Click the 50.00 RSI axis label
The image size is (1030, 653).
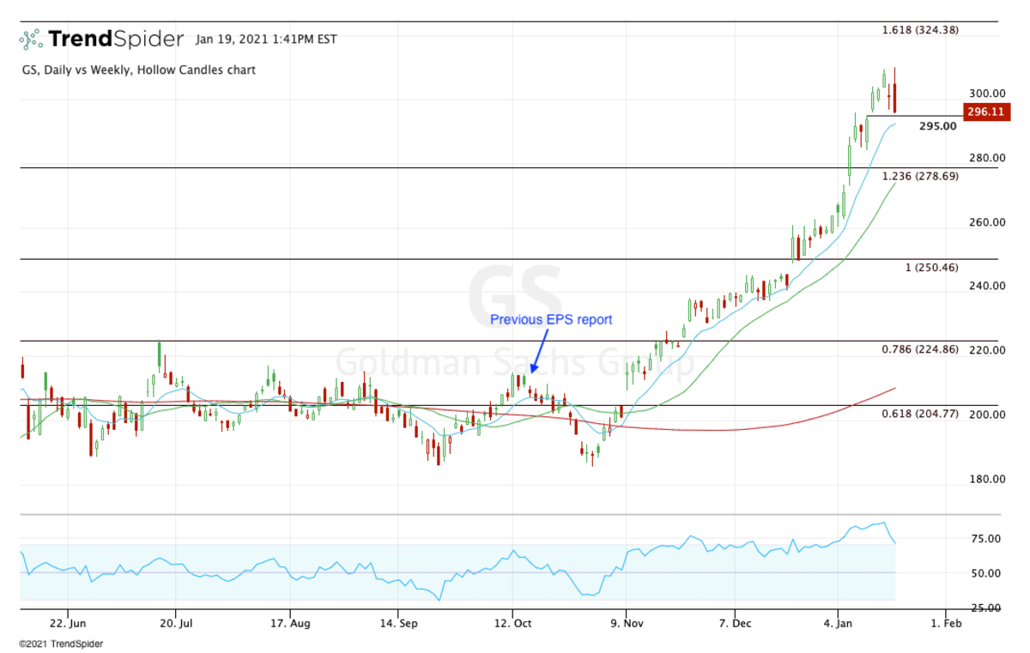coord(987,573)
